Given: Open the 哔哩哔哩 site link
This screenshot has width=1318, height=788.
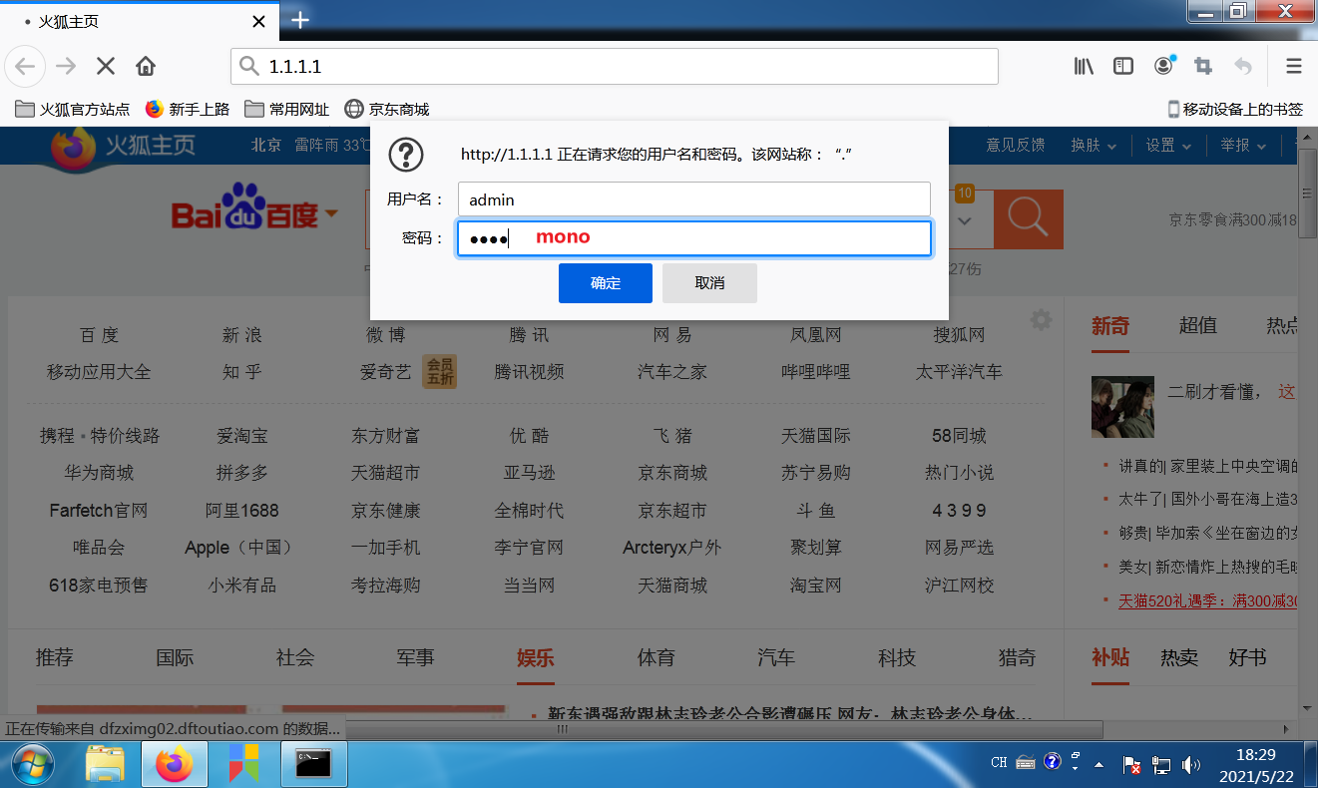Looking at the screenshot, I should click(x=816, y=371).
